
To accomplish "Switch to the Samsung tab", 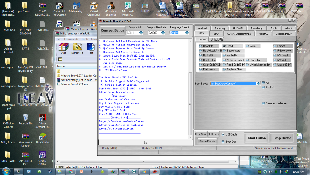I will 220,28.
